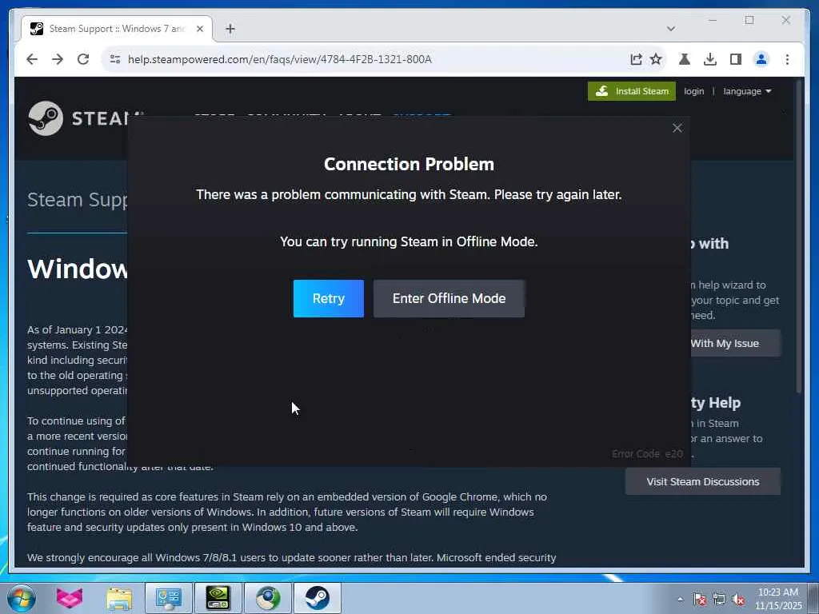
Task: Open the network tray icon
Action: tap(719, 599)
